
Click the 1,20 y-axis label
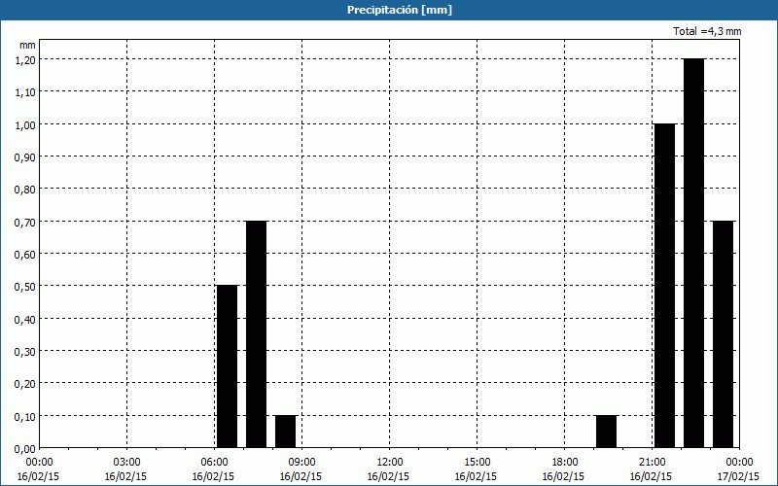click(x=25, y=59)
